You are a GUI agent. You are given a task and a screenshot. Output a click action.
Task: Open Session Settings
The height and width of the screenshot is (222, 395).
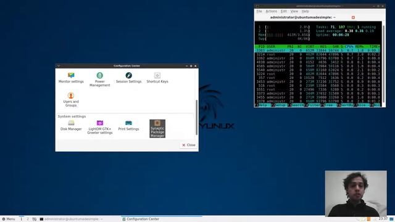tap(129, 78)
